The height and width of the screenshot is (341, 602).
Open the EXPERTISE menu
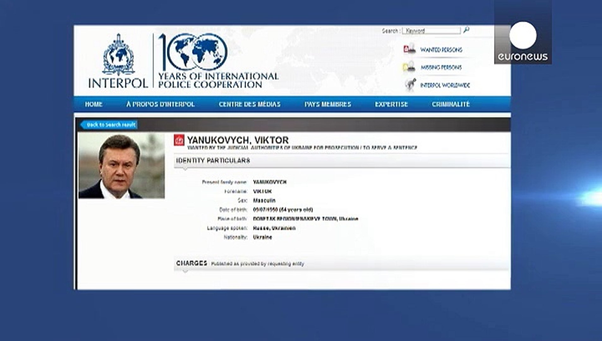[x=392, y=104]
